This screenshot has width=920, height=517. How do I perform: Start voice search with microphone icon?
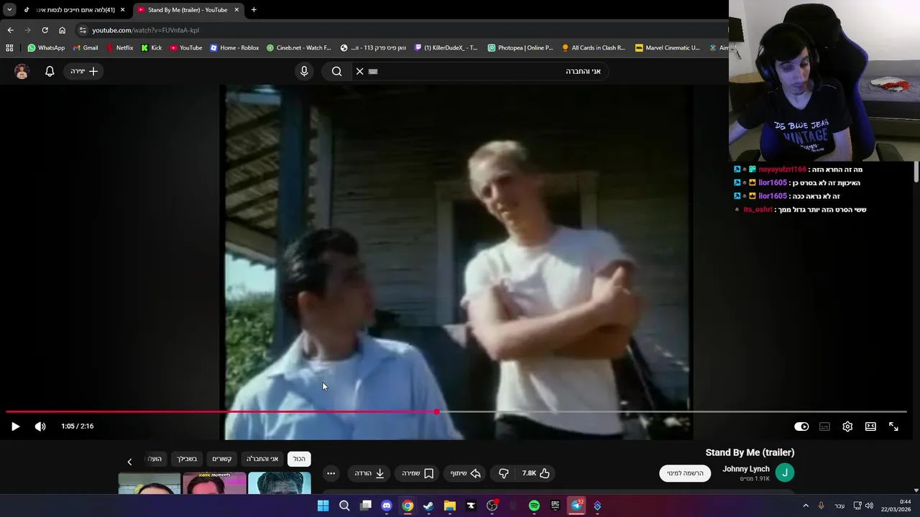click(304, 71)
